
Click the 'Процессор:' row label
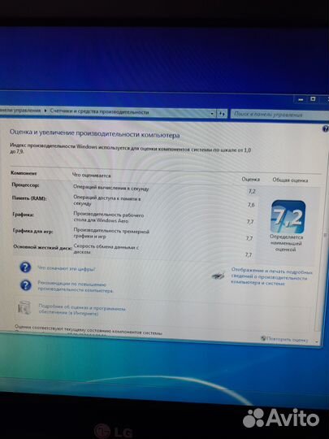25,185
